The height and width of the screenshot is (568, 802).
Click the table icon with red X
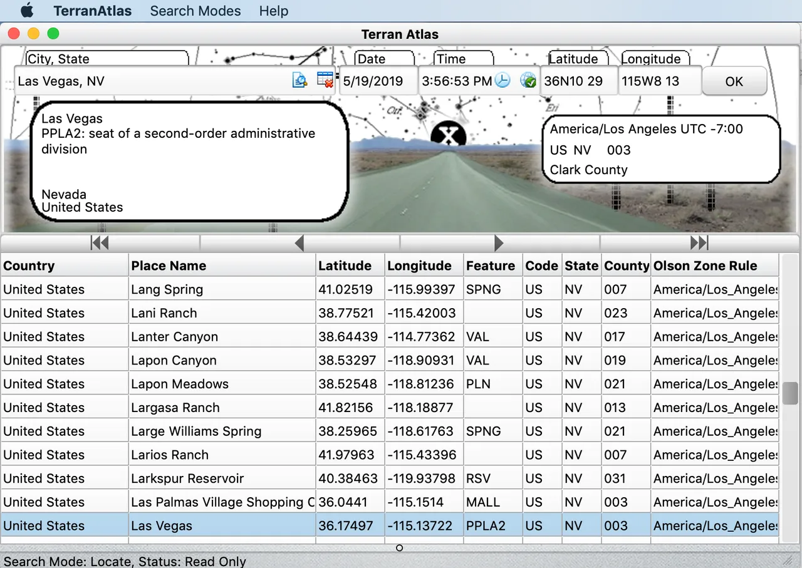point(325,80)
